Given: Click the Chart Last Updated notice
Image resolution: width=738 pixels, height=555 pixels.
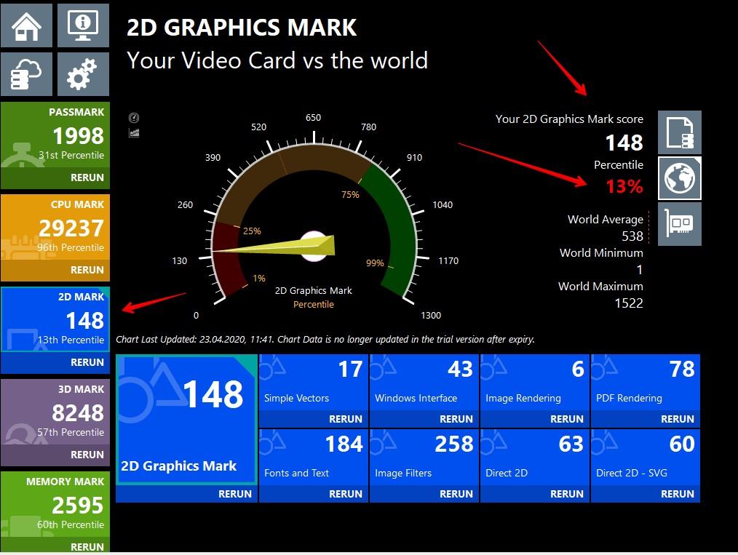Looking at the screenshot, I should pos(325,339).
